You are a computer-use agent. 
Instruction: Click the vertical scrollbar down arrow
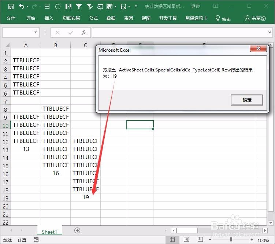point(271,223)
